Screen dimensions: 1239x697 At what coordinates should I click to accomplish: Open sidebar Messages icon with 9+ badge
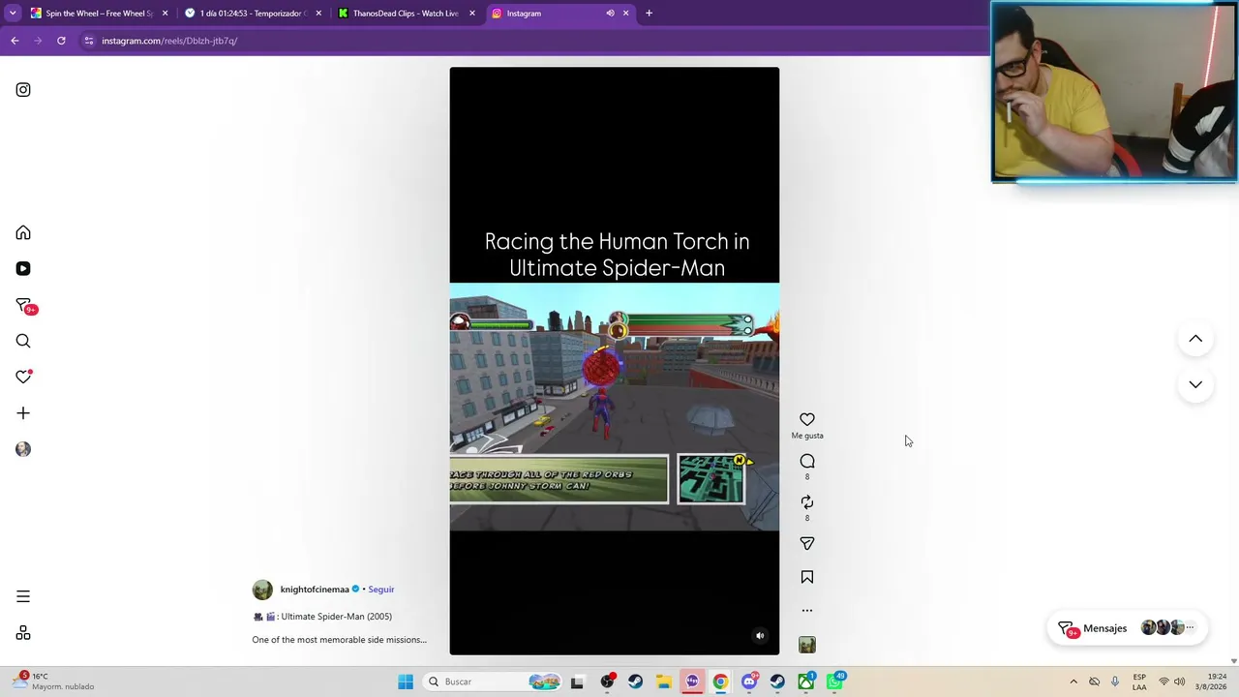point(25,306)
